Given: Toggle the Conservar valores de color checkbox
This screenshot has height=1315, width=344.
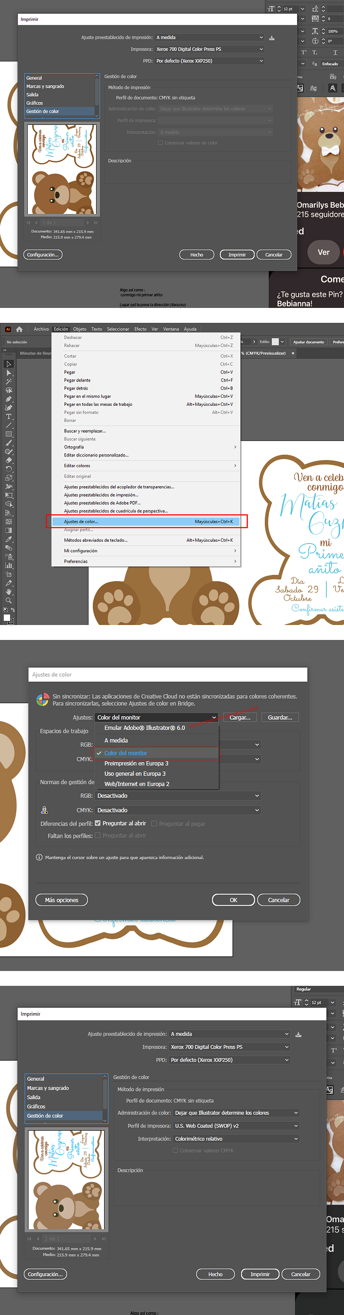Looking at the screenshot, I should pos(161,143).
